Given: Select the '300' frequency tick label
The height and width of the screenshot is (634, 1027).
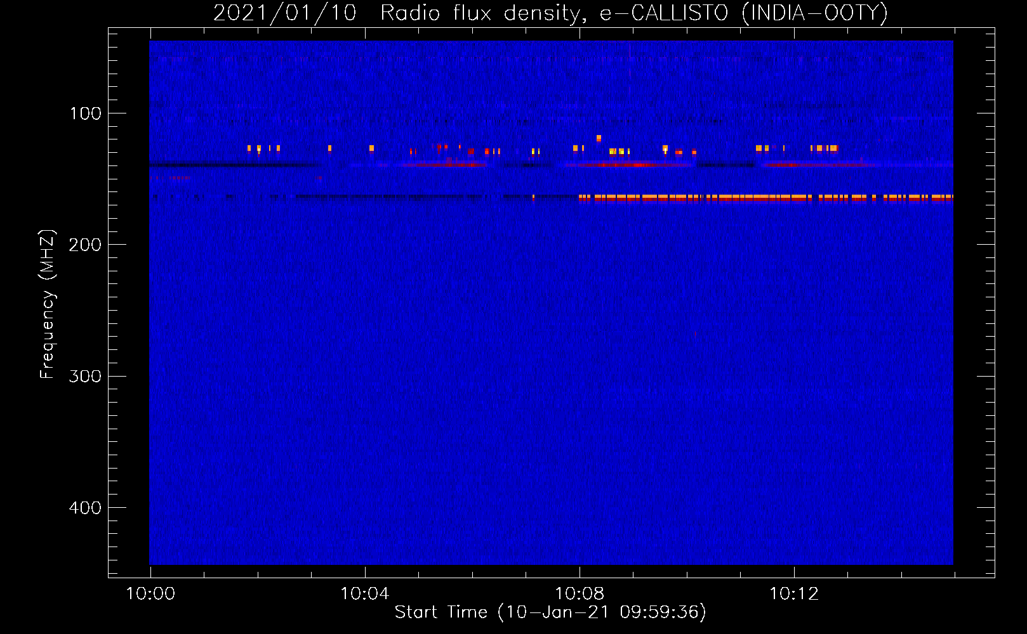Looking at the screenshot, I should point(85,376).
